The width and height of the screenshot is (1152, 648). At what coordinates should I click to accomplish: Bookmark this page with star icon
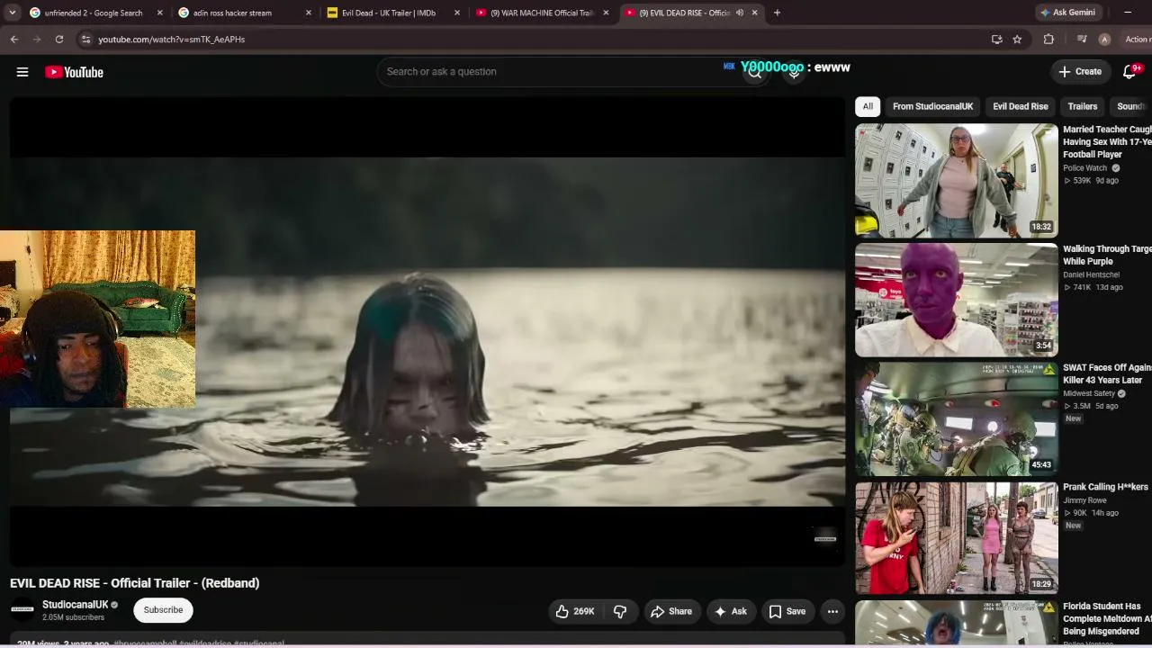(1017, 40)
